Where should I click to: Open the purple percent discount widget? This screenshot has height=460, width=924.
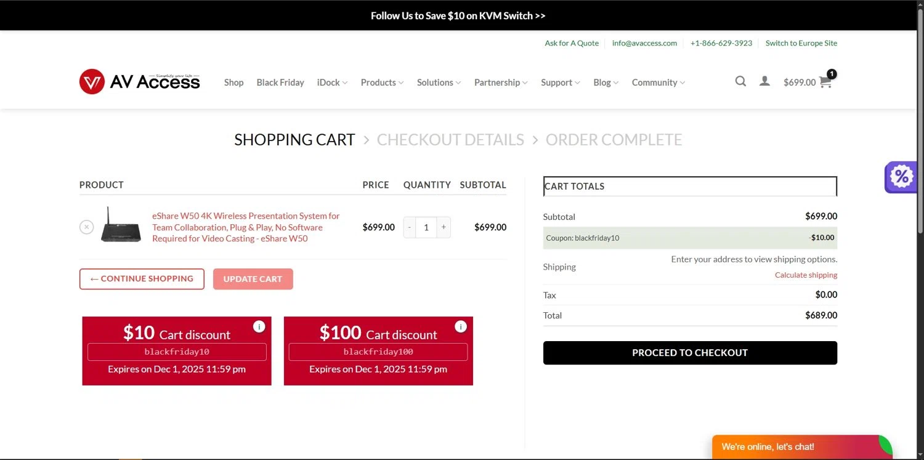click(x=901, y=177)
